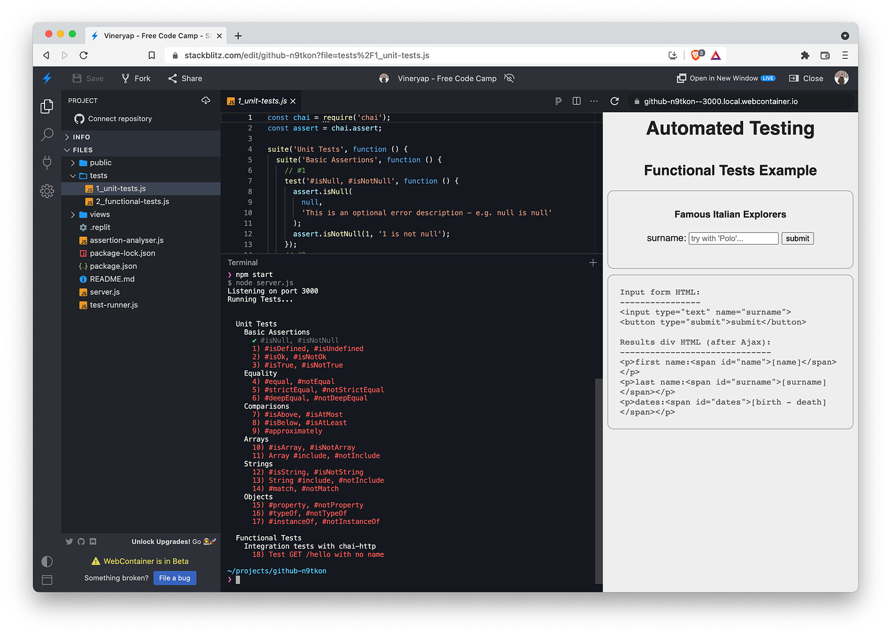Toggle dark theme with the contrast icon
This screenshot has height=635, width=891.
(46, 561)
